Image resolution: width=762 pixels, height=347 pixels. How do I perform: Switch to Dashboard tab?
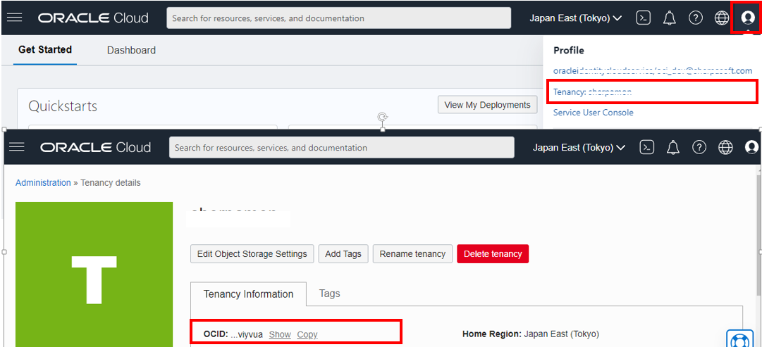(131, 50)
